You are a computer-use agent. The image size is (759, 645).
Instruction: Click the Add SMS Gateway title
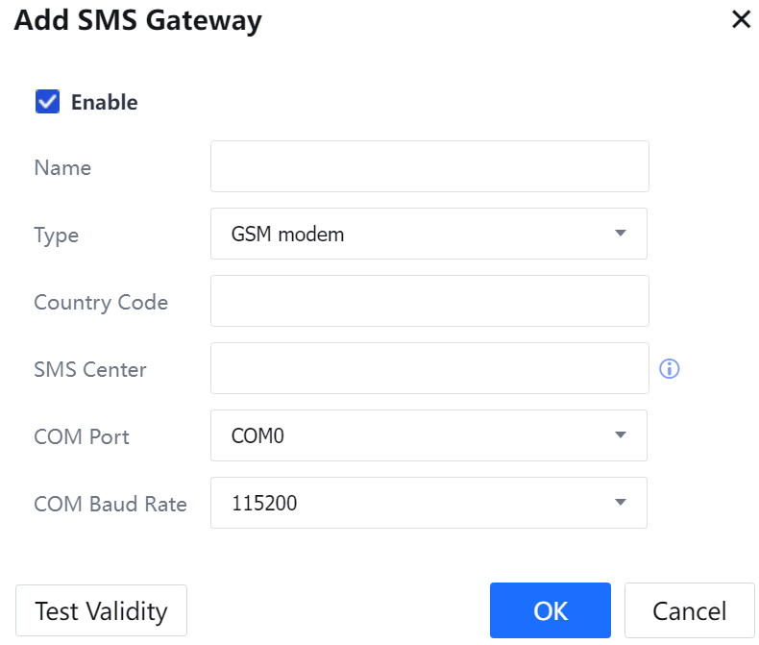137,20
